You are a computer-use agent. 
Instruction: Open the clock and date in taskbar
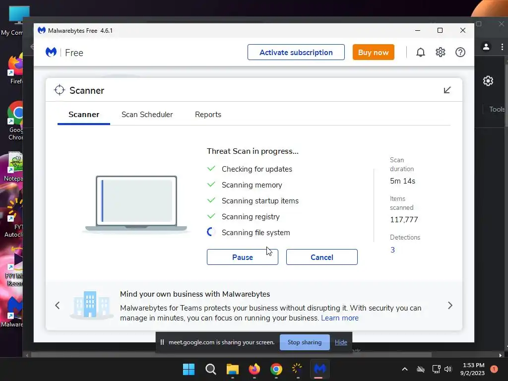pos(473,369)
